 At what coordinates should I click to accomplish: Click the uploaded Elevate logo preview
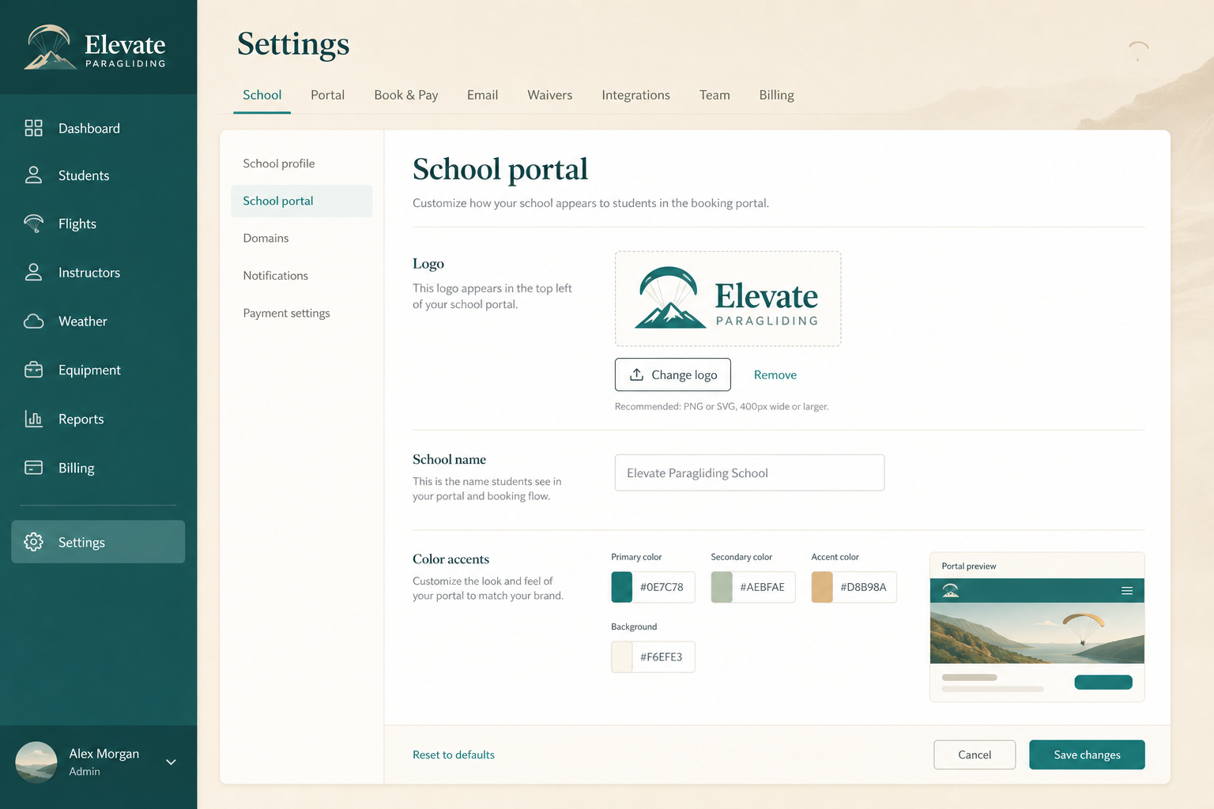(x=728, y=299)
